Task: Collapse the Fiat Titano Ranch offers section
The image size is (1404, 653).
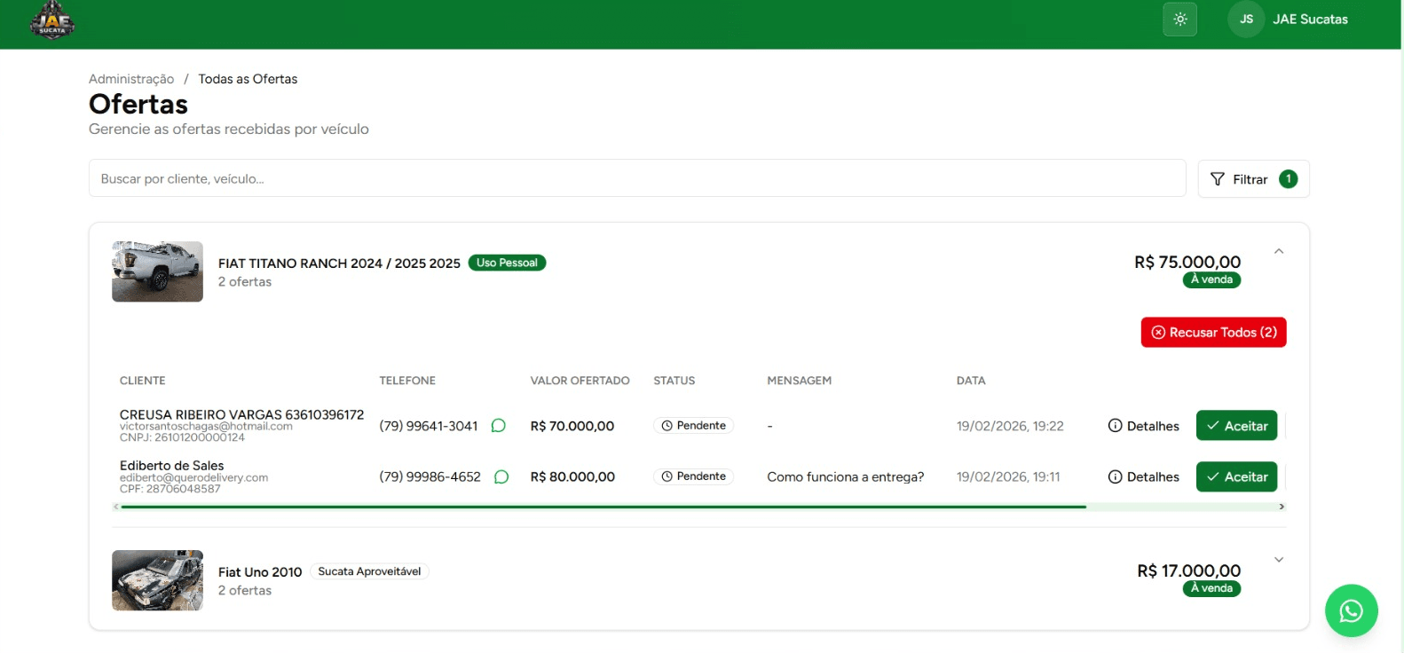Action: (x=1279, y=251)
